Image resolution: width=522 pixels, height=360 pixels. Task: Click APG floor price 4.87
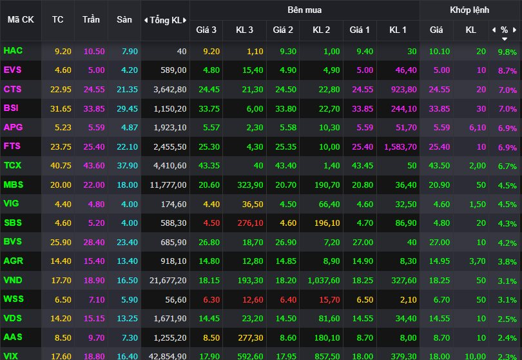pos(130,128)
